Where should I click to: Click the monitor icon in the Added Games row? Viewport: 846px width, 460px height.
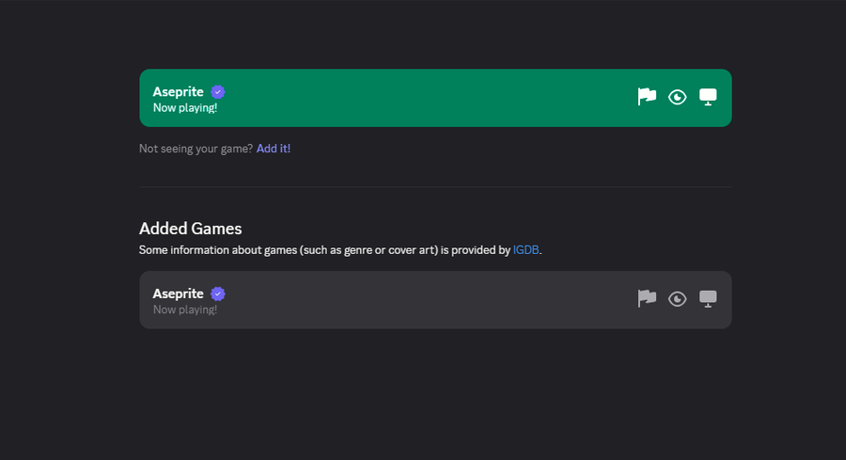point(708,299)
